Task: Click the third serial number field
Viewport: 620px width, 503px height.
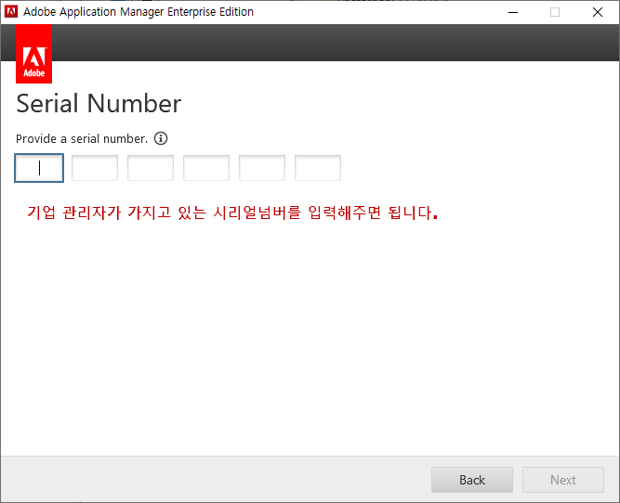Action: [x=151, y=168]
